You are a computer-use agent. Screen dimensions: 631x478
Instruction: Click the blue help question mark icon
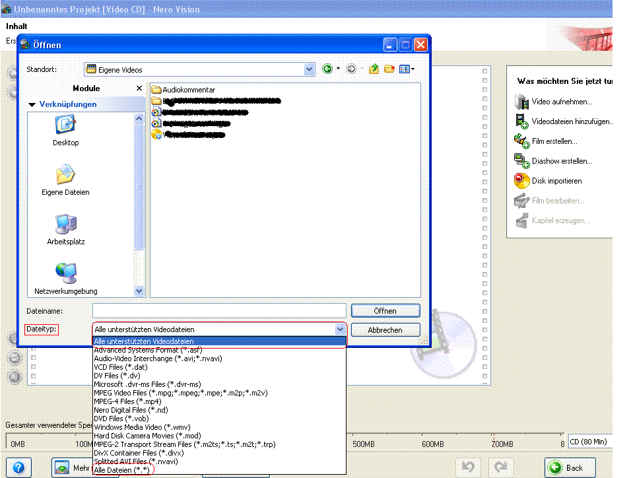18,467
